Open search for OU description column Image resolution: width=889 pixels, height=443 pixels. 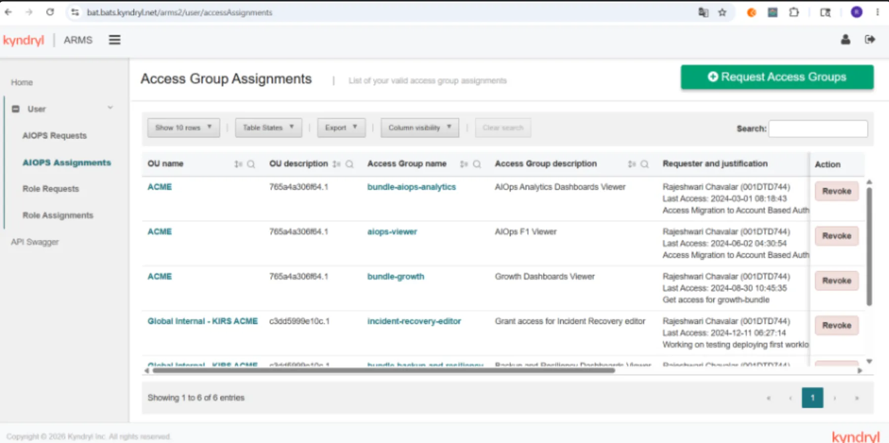[x=349, y=164]
